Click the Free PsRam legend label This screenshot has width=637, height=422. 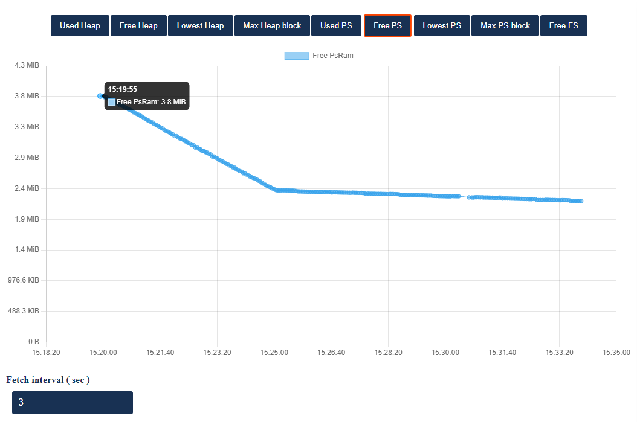coord(333,56)
